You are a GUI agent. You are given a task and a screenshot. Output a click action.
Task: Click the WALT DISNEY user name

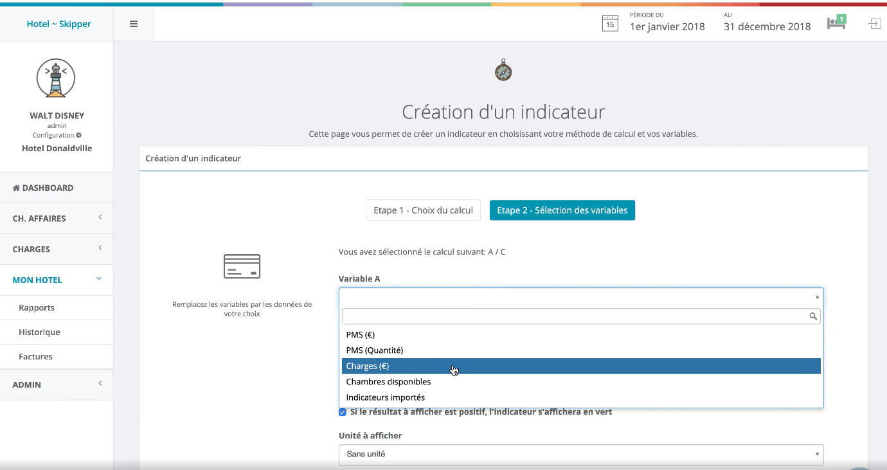57,116
